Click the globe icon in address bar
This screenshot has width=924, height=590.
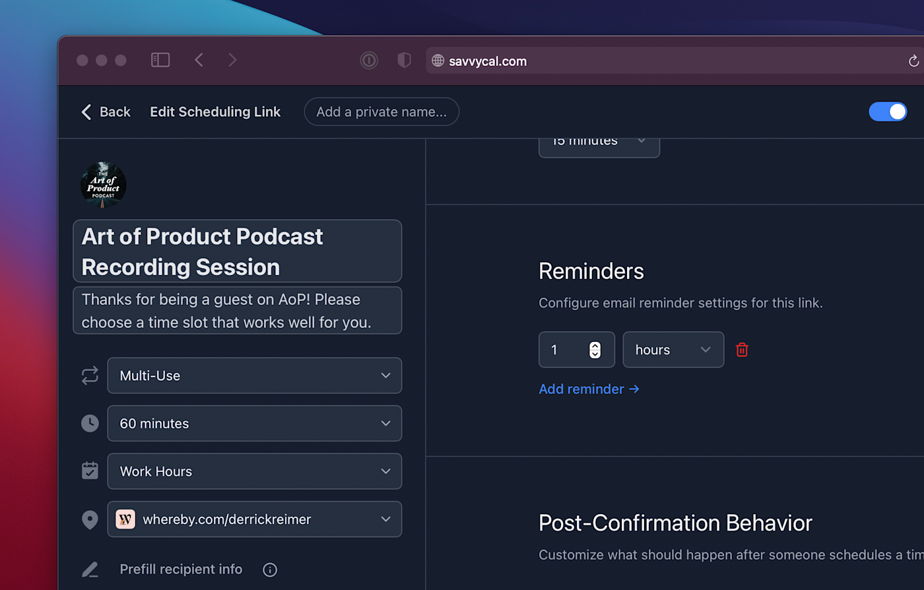click(x=438, y=61)
